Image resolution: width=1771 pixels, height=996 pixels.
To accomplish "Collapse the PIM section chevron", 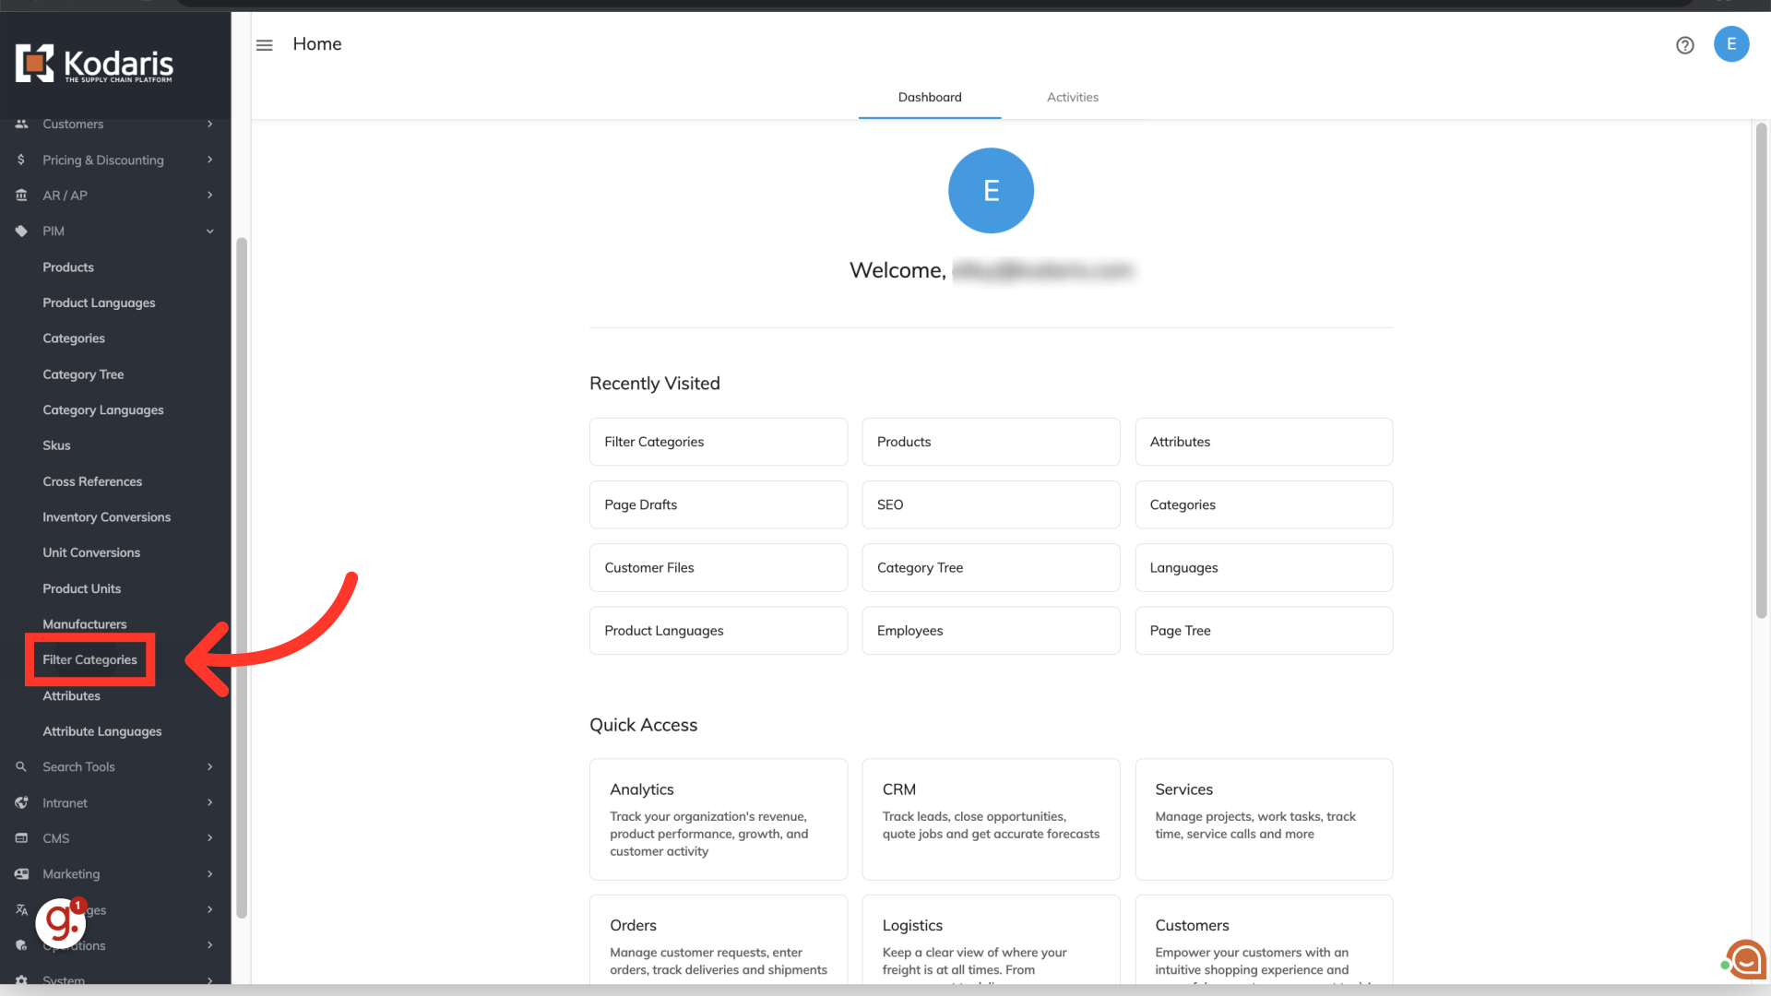I will click(x=210, y=231).
